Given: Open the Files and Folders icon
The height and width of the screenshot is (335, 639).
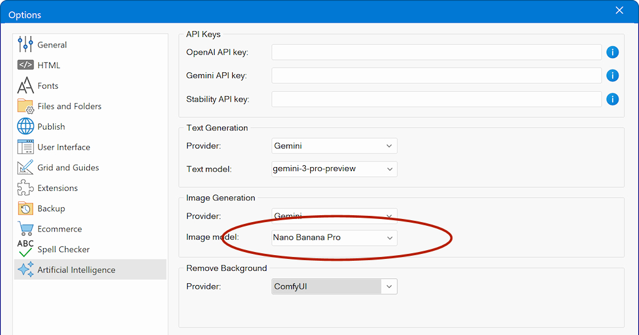Looking at the screenshot, I should pos(25,106).
